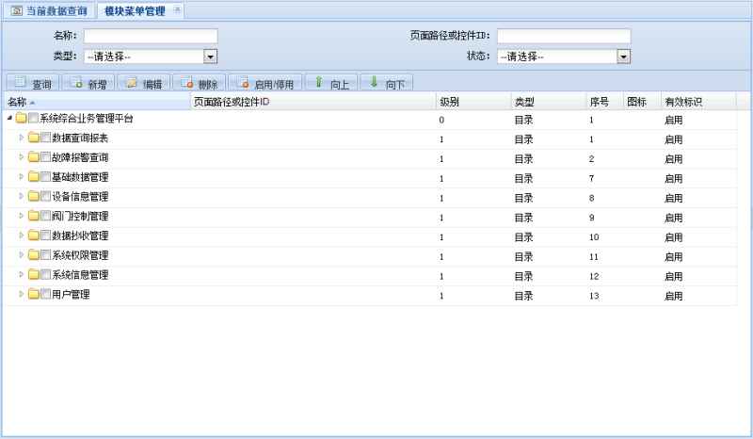The height and width of the screenshot is (439, 753).
Task: Click folder icon of 基础数据管理
Action: pyautogui.click(x=34, y=176)
